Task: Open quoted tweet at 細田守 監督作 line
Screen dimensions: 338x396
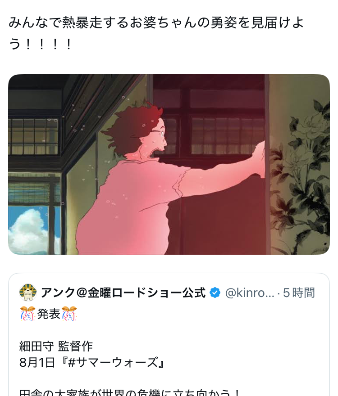Action: pos(56,346)
